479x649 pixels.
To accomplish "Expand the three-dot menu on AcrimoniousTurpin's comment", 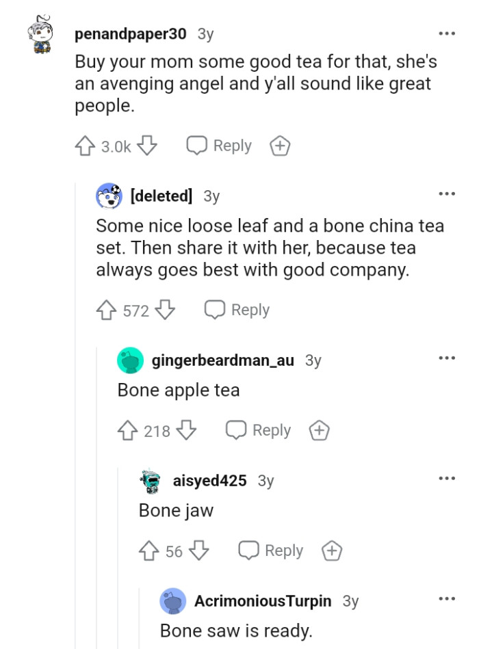I will [446, 597].
